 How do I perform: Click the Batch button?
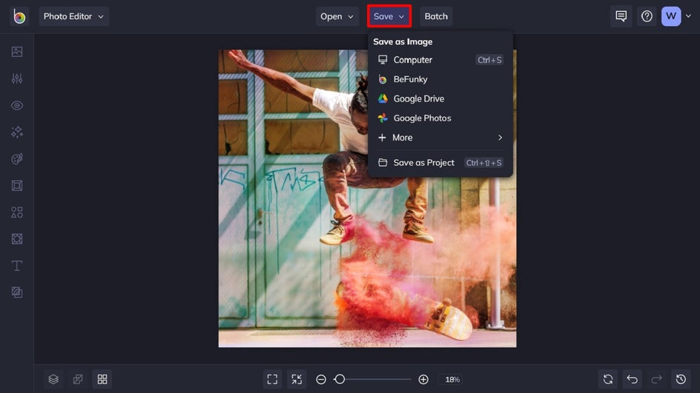coord(436,16)
